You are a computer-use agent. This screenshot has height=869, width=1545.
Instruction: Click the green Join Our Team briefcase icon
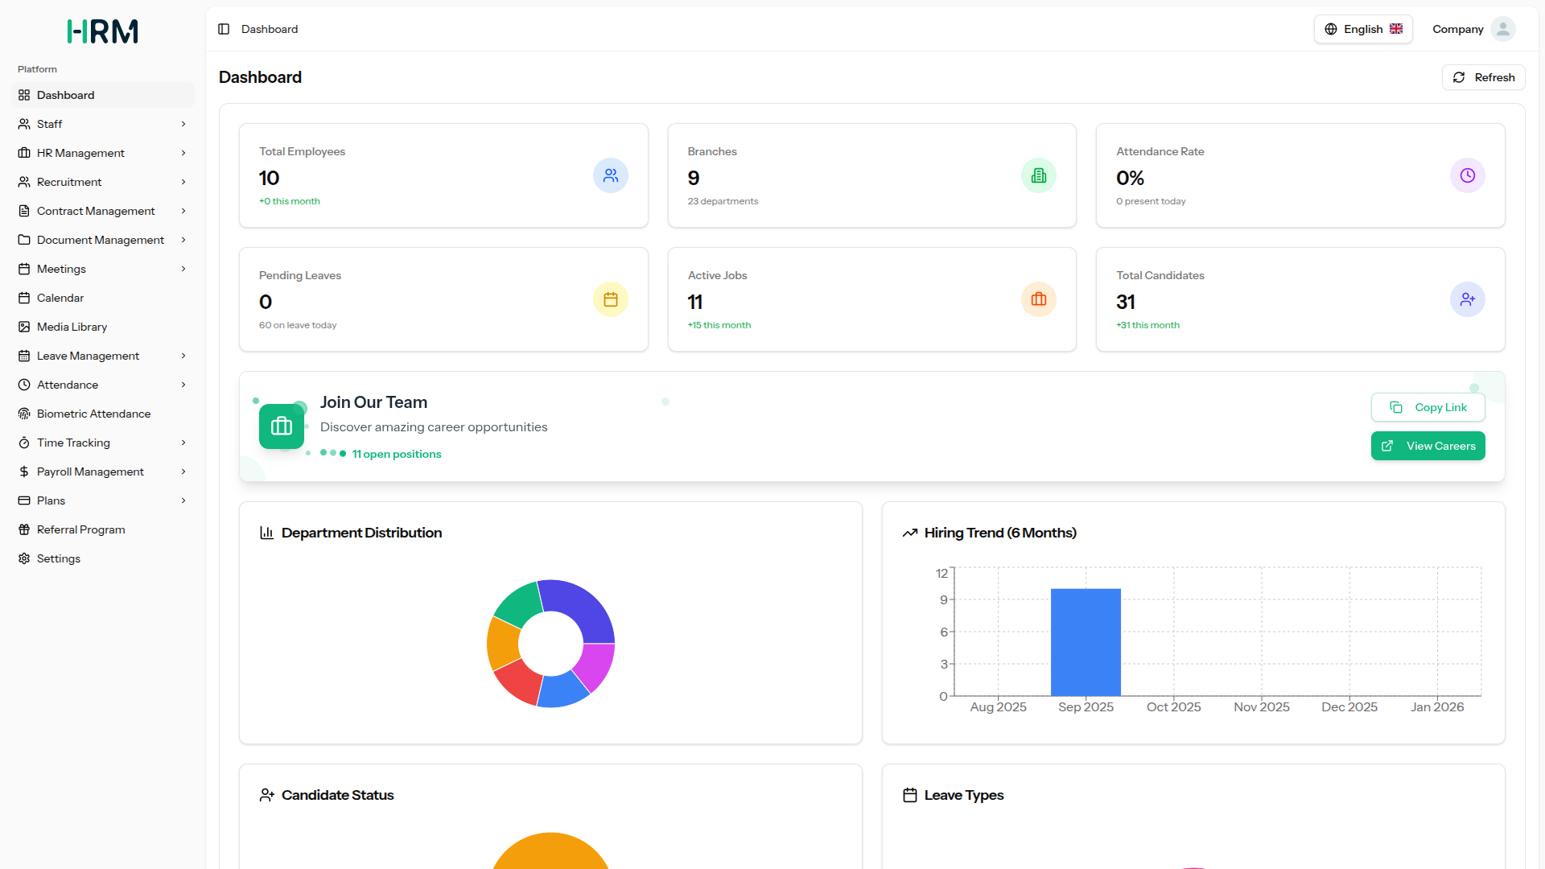point(282,426)
